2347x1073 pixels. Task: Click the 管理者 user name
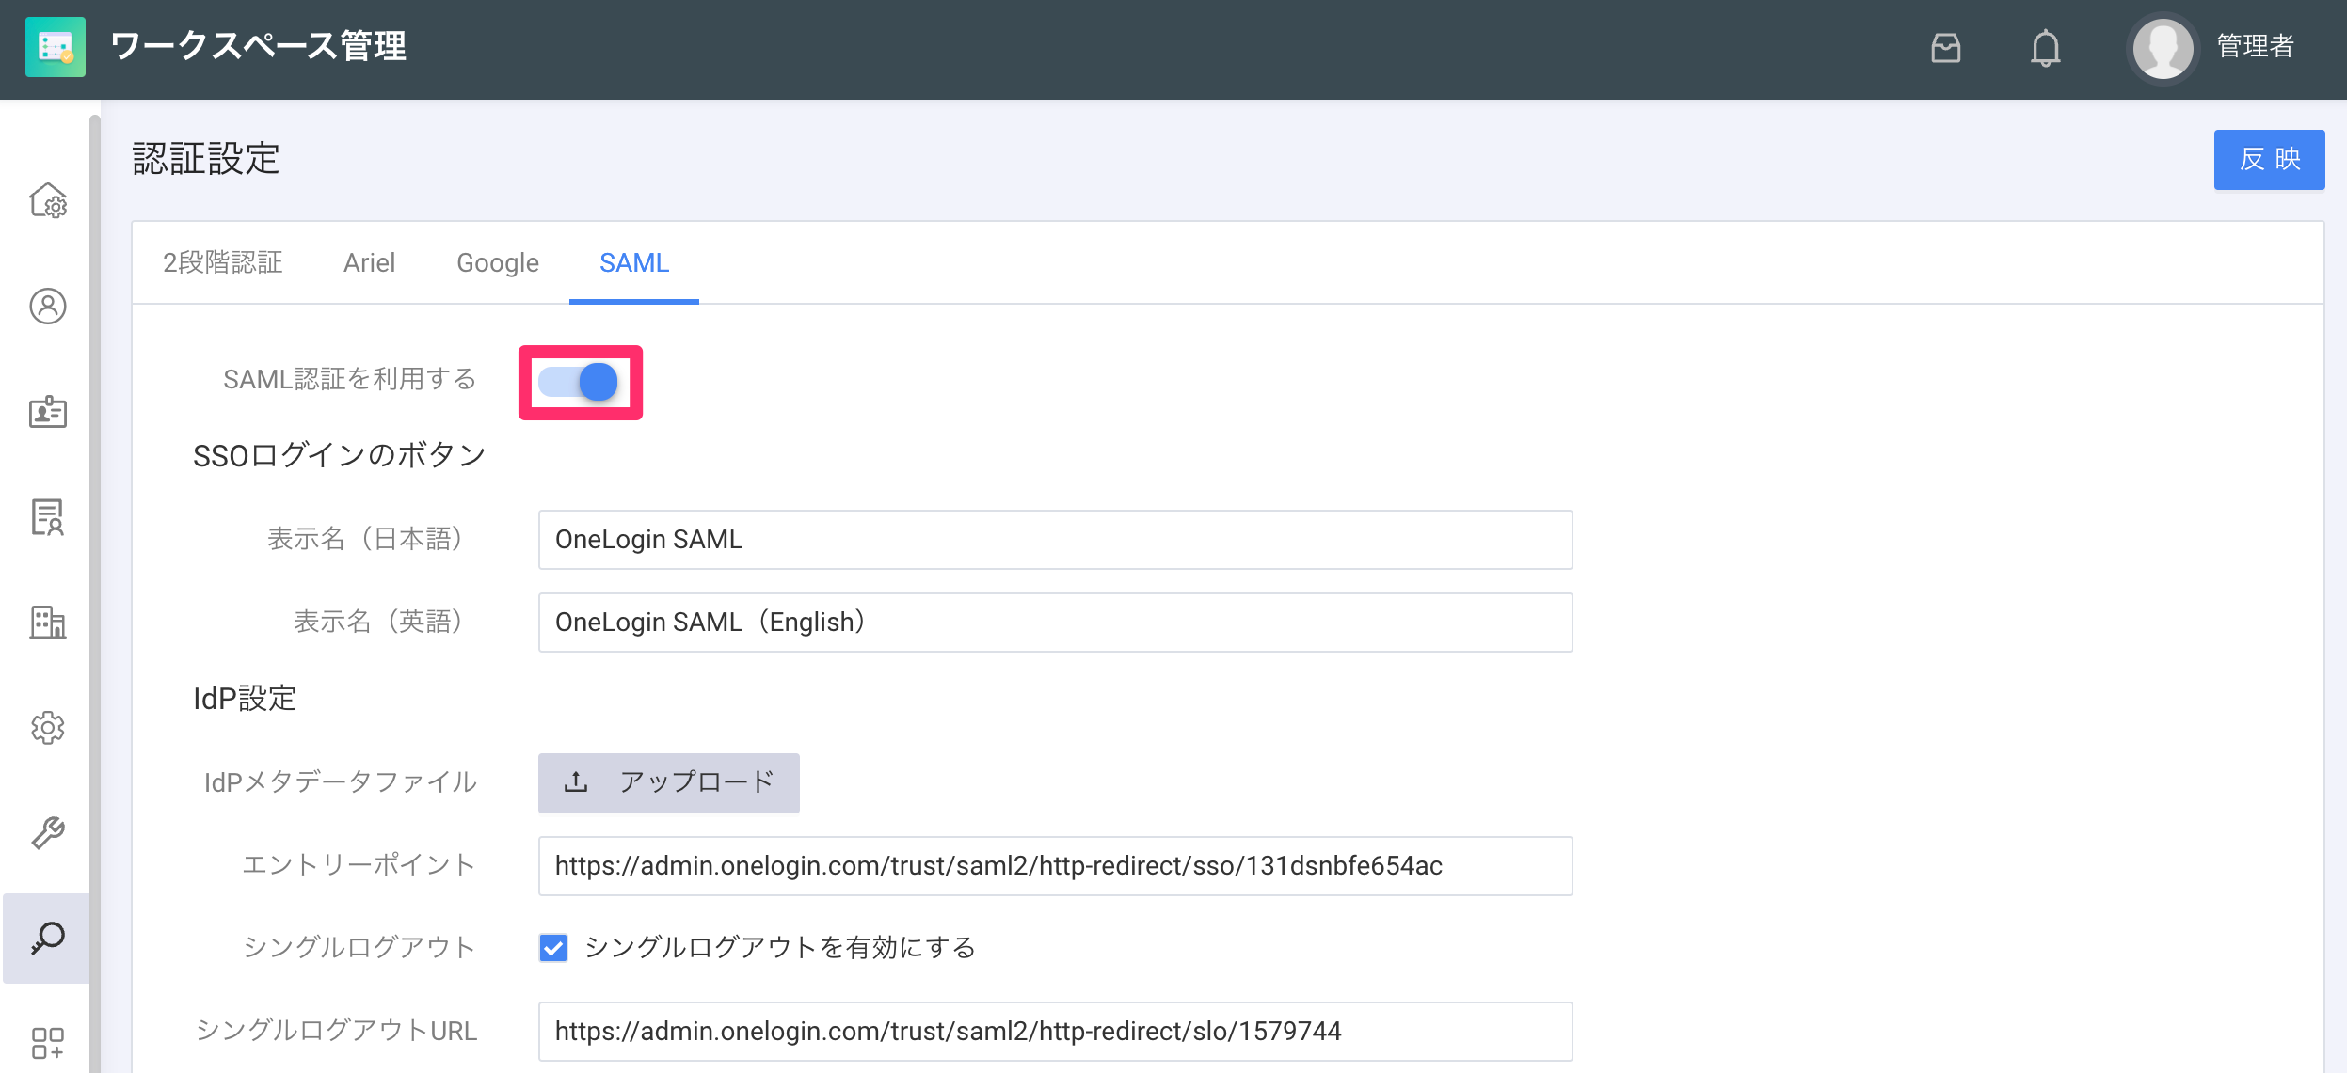tap(2255, 46)
